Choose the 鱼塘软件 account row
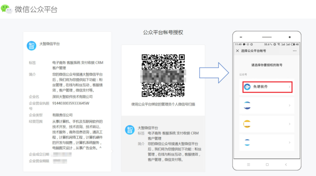Viewport: 316px width, 176px height. coord(267,87)
